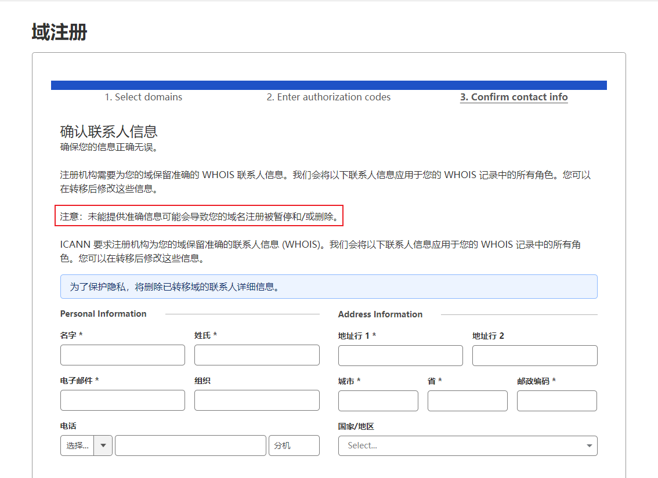Click the 电话 field label
658x478 pixels.
(68, 426)
